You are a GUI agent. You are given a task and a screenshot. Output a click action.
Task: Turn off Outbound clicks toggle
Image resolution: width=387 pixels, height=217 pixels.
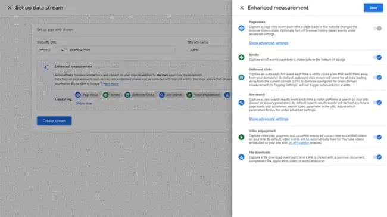(377, 77)
